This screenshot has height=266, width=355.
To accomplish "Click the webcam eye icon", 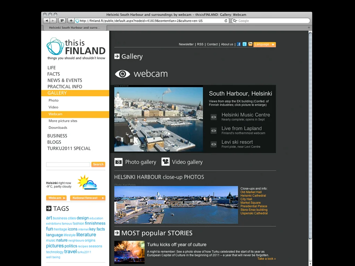I will coord(122,74).
